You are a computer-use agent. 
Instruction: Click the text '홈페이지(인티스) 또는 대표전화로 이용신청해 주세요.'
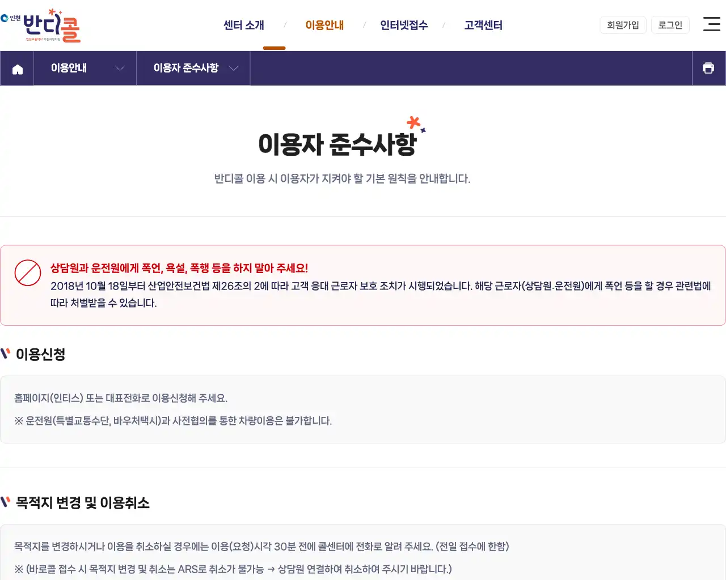coord(121,398)
